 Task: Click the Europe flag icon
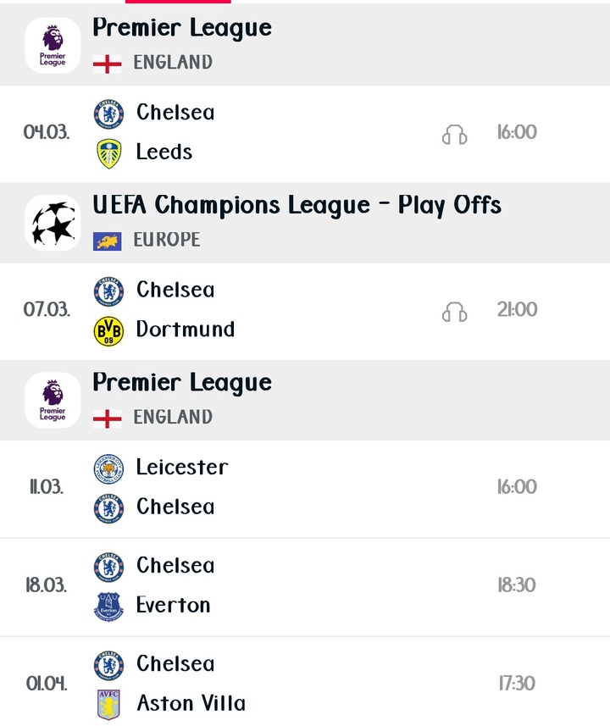tap(107, 241)
